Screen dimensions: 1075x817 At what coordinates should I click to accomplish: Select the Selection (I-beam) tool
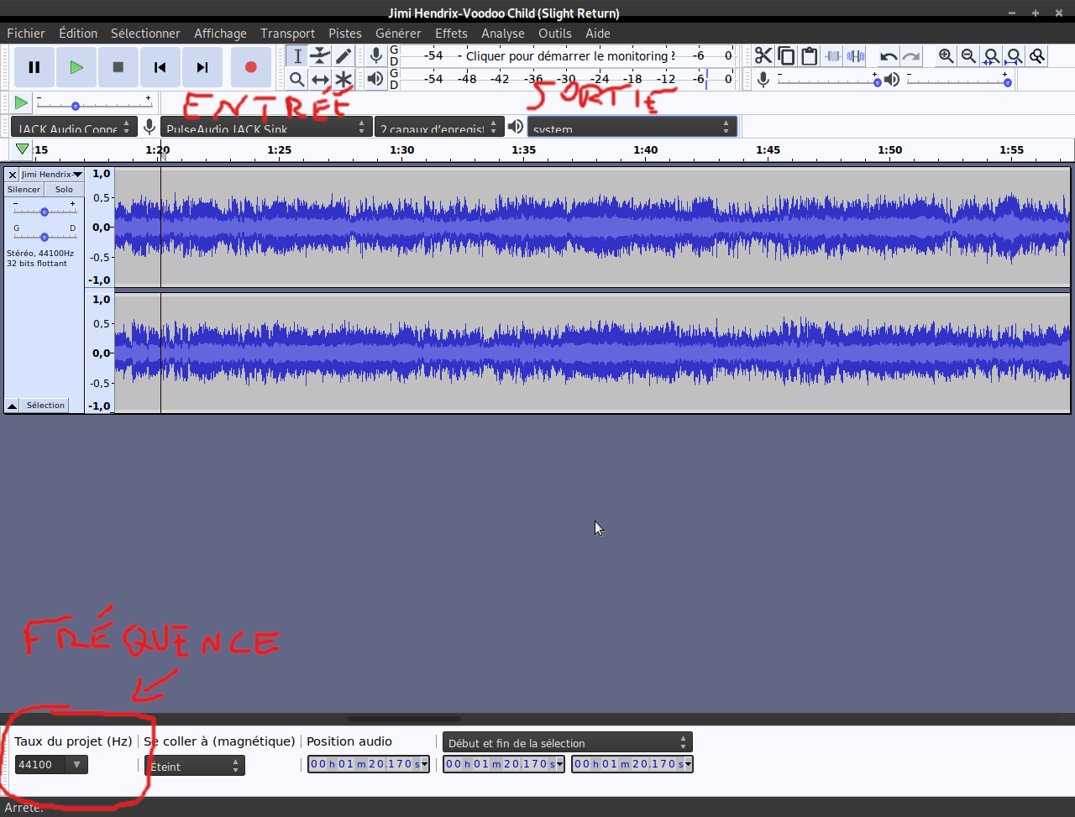click(x=297, y=56)
